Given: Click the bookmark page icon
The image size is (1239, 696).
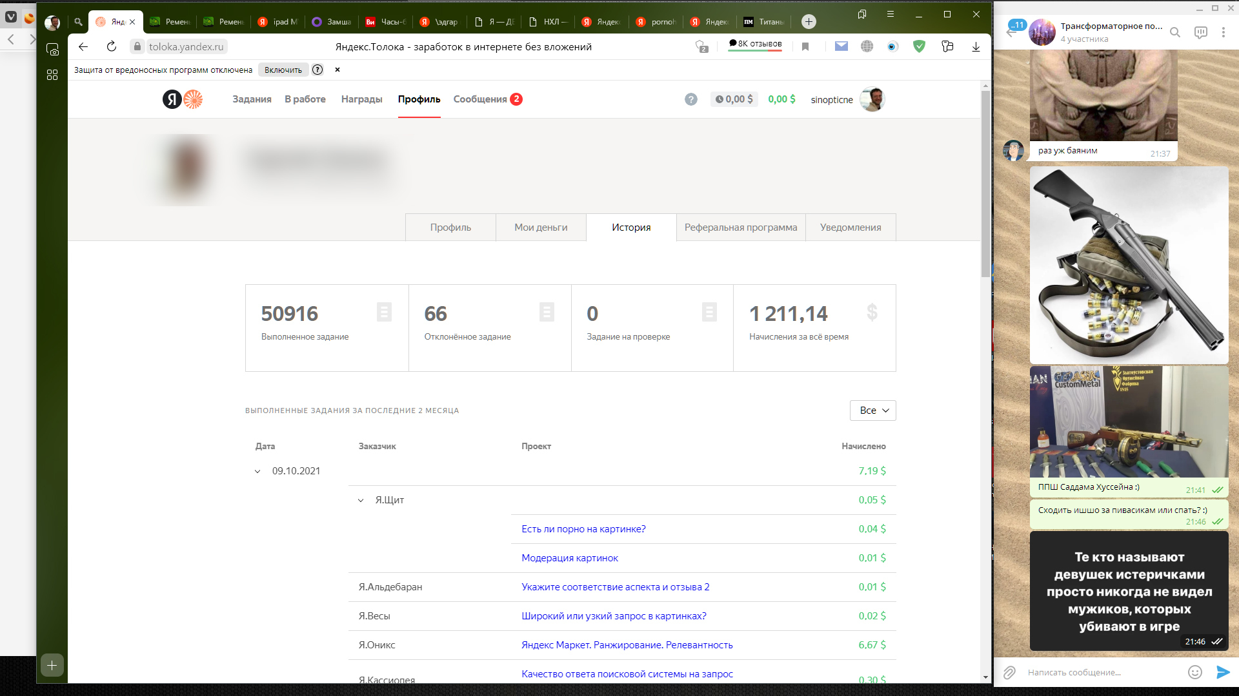Looking at the screenshot, I should tap(805, 46).
